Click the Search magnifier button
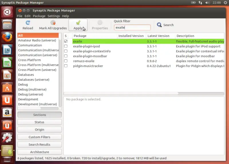 (x=165, y=25)
